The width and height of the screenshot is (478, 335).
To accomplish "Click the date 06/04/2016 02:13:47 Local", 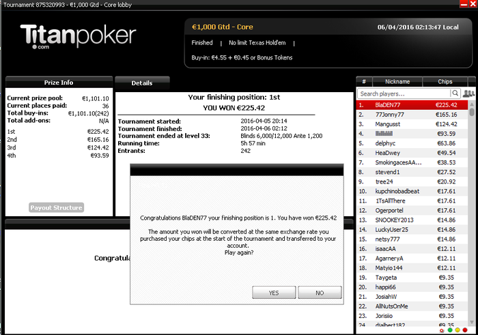I will (418, 27).
